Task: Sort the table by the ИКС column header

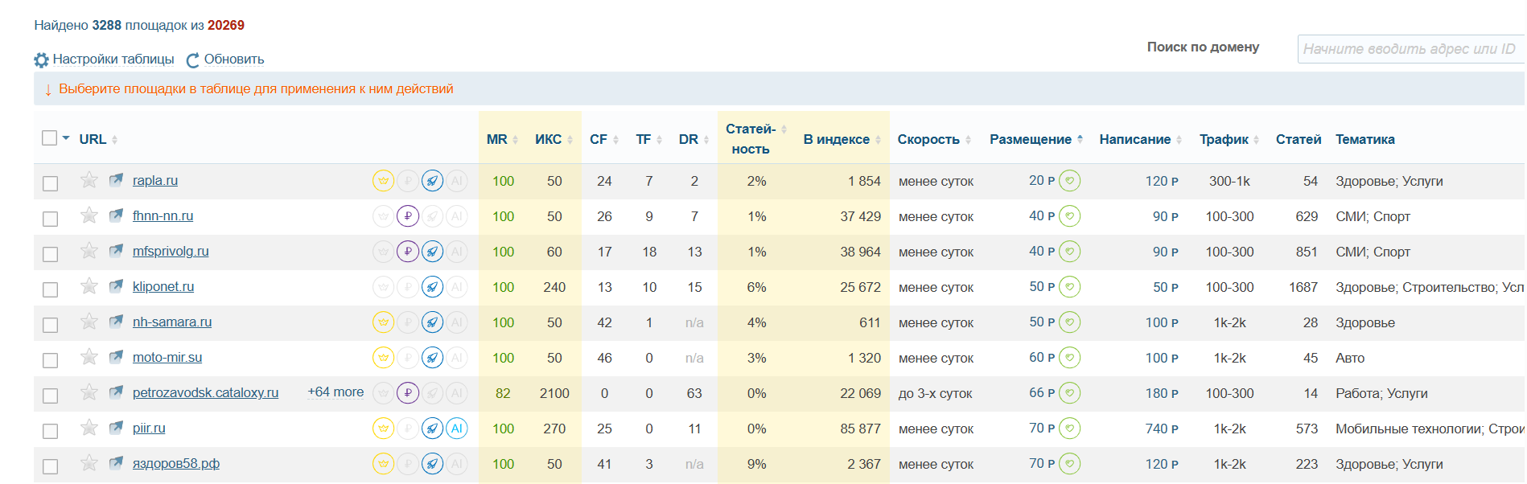Action: tap(549, 139)
